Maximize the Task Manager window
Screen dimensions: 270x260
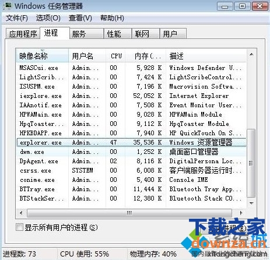242,6
